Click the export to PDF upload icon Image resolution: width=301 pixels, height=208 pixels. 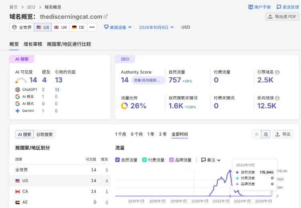pos(270,17)
